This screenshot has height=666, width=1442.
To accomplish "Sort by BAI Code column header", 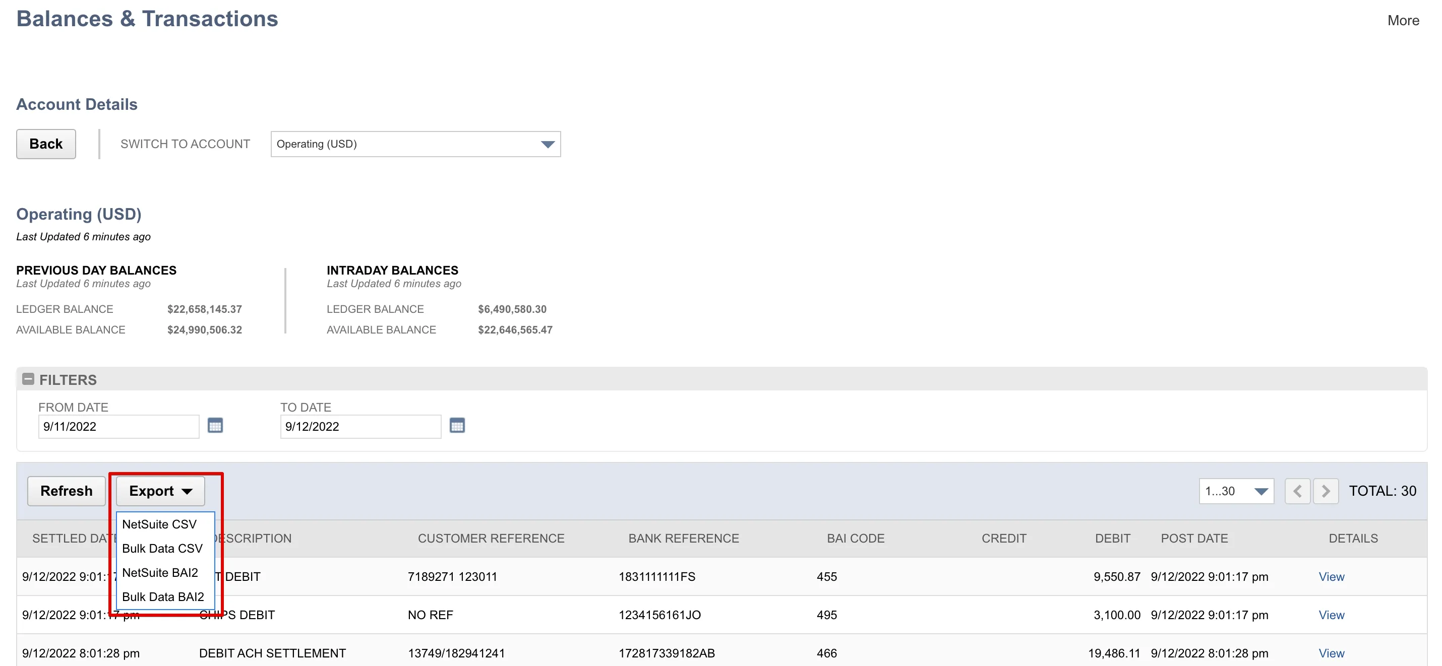I will point(855,539).
